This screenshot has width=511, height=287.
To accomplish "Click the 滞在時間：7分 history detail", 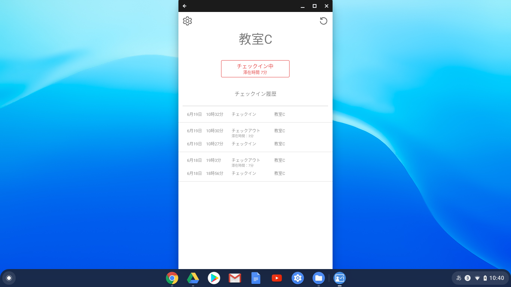I will pos(242,166).
